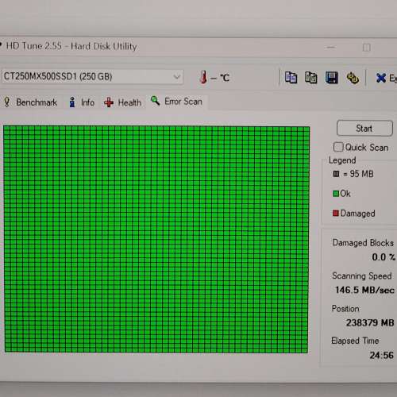Viewport: 397px width, 397px height.
Task: Click the blue X exit icon
Action: [x=380, y=78]
